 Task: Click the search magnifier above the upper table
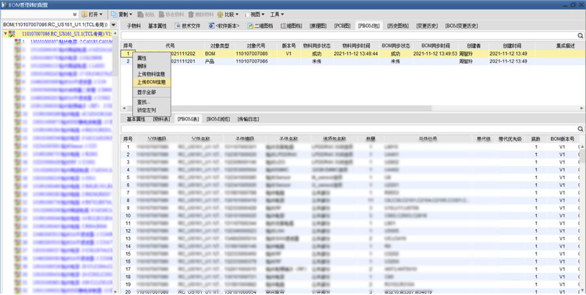(x=580, y=36)
